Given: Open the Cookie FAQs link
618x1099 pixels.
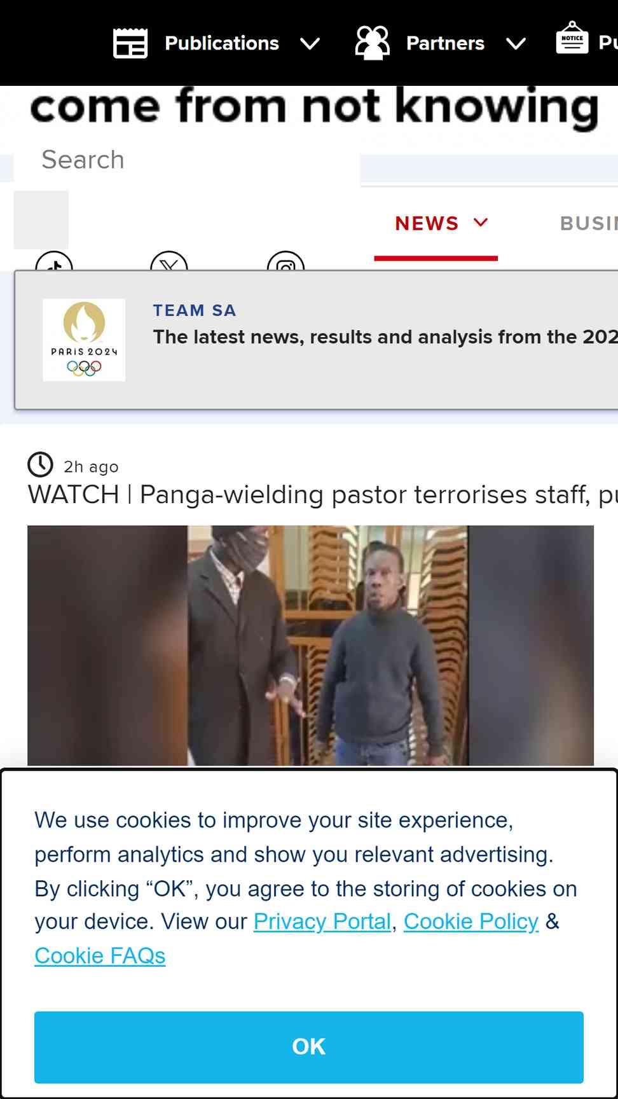Looking at the screenshot, I should click(x=100, y=956).
